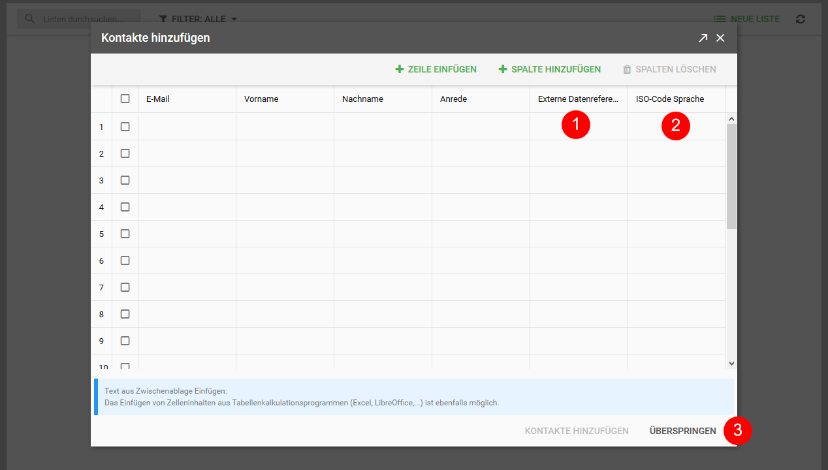The width and height of the screenshot is (828, 470).
Task: Check the checkbox in row 8
Action: 125,314
